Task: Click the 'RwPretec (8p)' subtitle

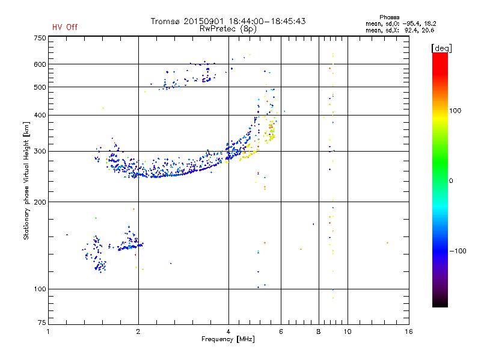Action: [228, 29]
